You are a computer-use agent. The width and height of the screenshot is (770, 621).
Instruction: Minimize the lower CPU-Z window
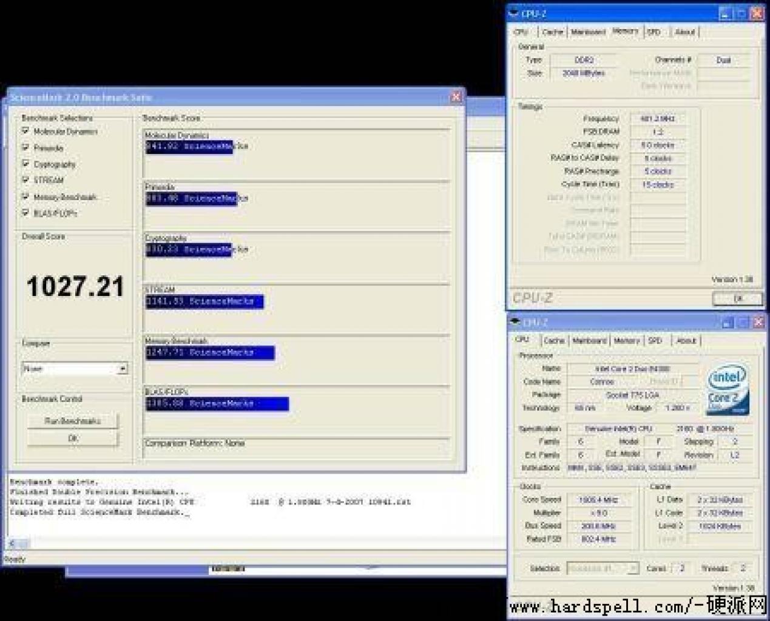728,323
